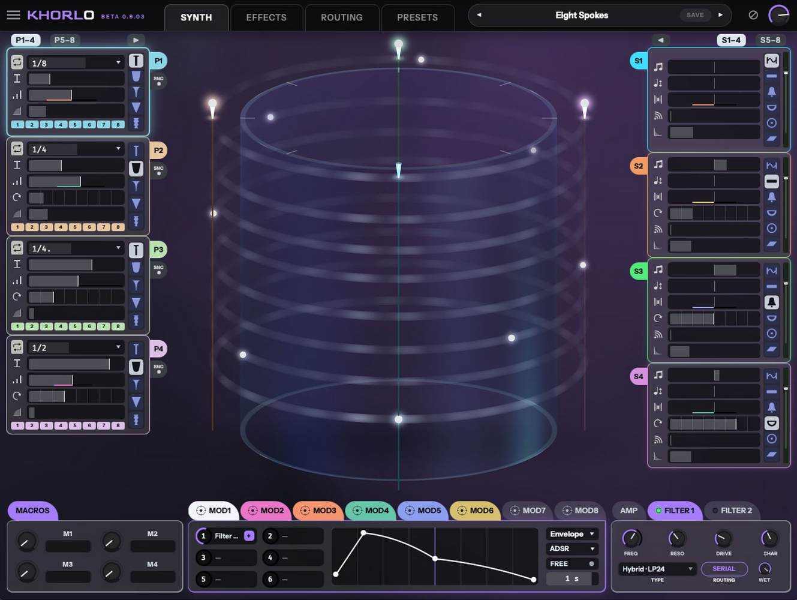Viewport: 797px width, 600px height.
Task: Click the loop icon in the P1 panel
Action: [17, 62]
